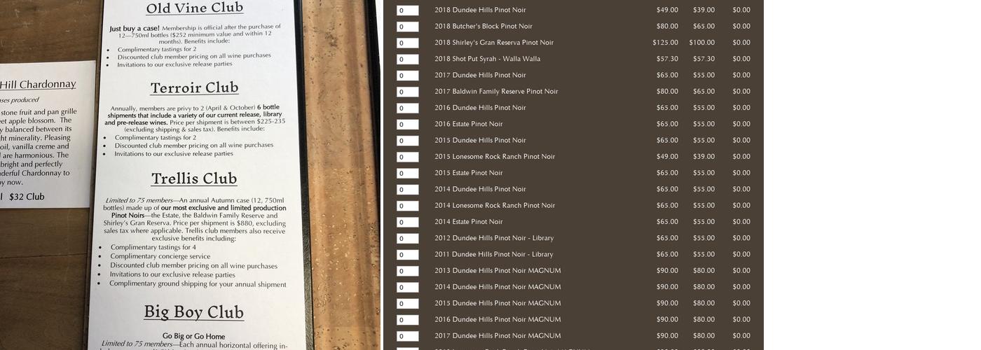
Task: Focus quantity input for 2018 Shirley's Gran Reserva
Action: (x=407, y=43)
